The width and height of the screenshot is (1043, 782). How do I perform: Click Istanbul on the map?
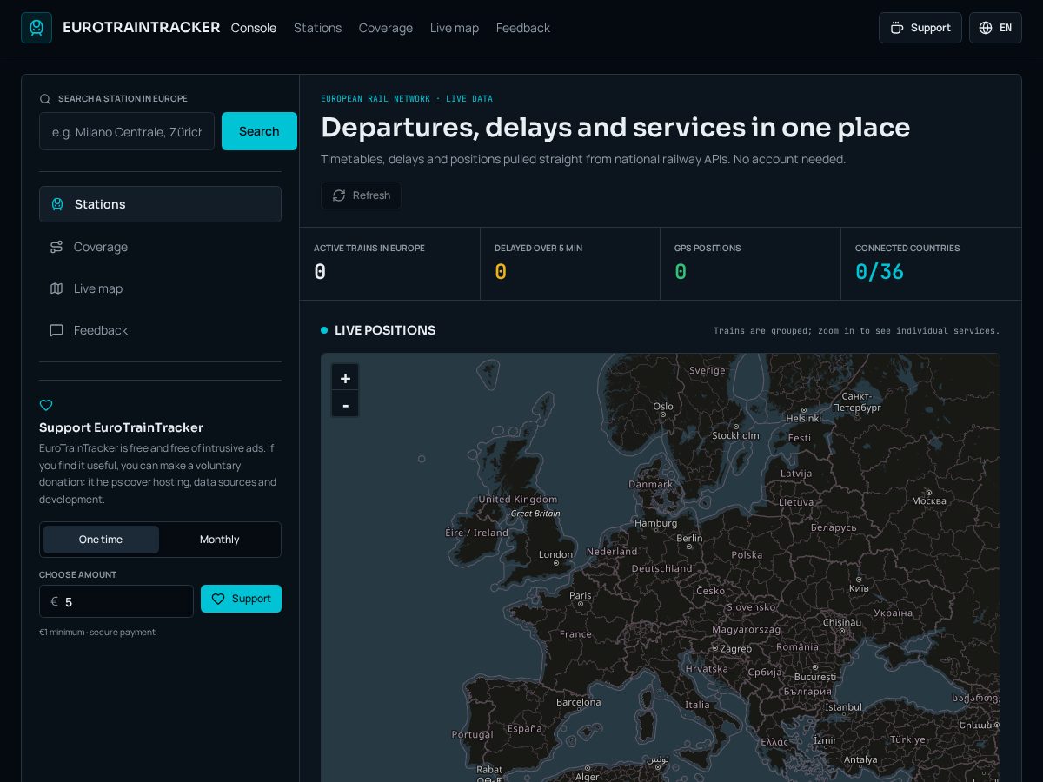click(843, 707)
